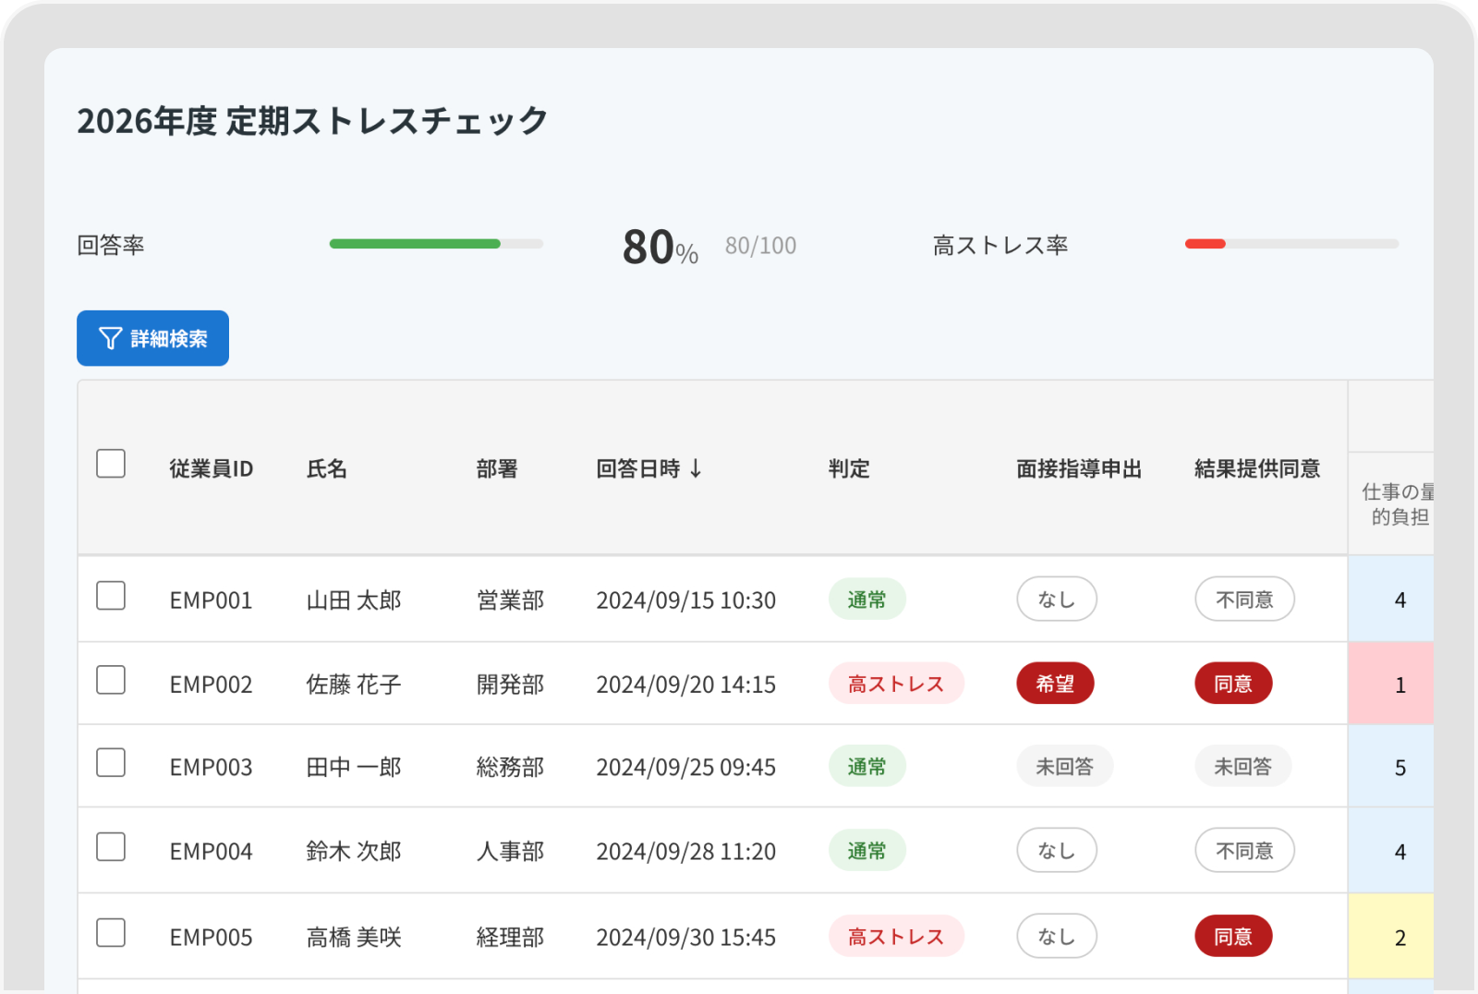
Task: Click the なし pill in EMP005 row
Action: [1057, 937]
